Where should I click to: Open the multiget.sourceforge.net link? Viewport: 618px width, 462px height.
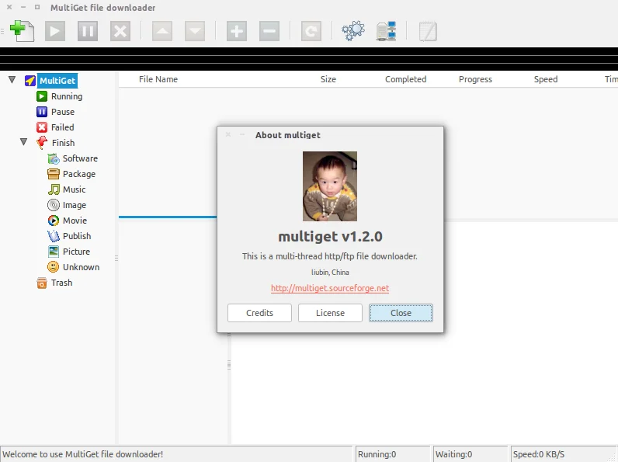pyautogui.click(x=330, y=288)
